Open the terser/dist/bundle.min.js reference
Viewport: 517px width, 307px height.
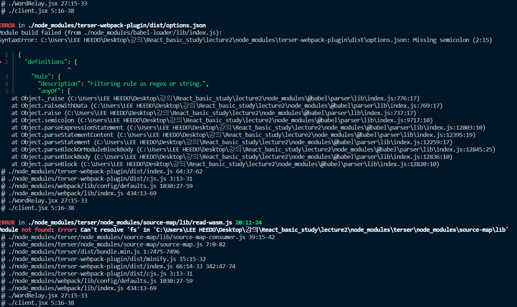coord(94,252)
